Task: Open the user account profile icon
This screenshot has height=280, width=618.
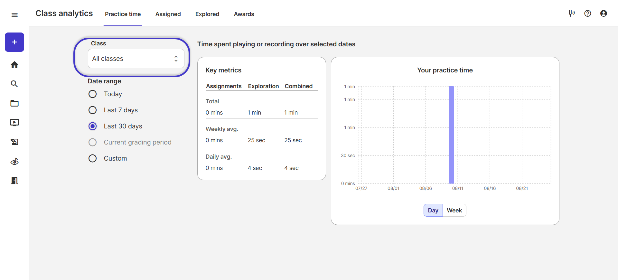Action: tap(604, 13)
